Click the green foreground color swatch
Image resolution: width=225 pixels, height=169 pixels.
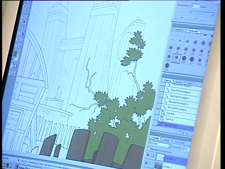(15, 54)
